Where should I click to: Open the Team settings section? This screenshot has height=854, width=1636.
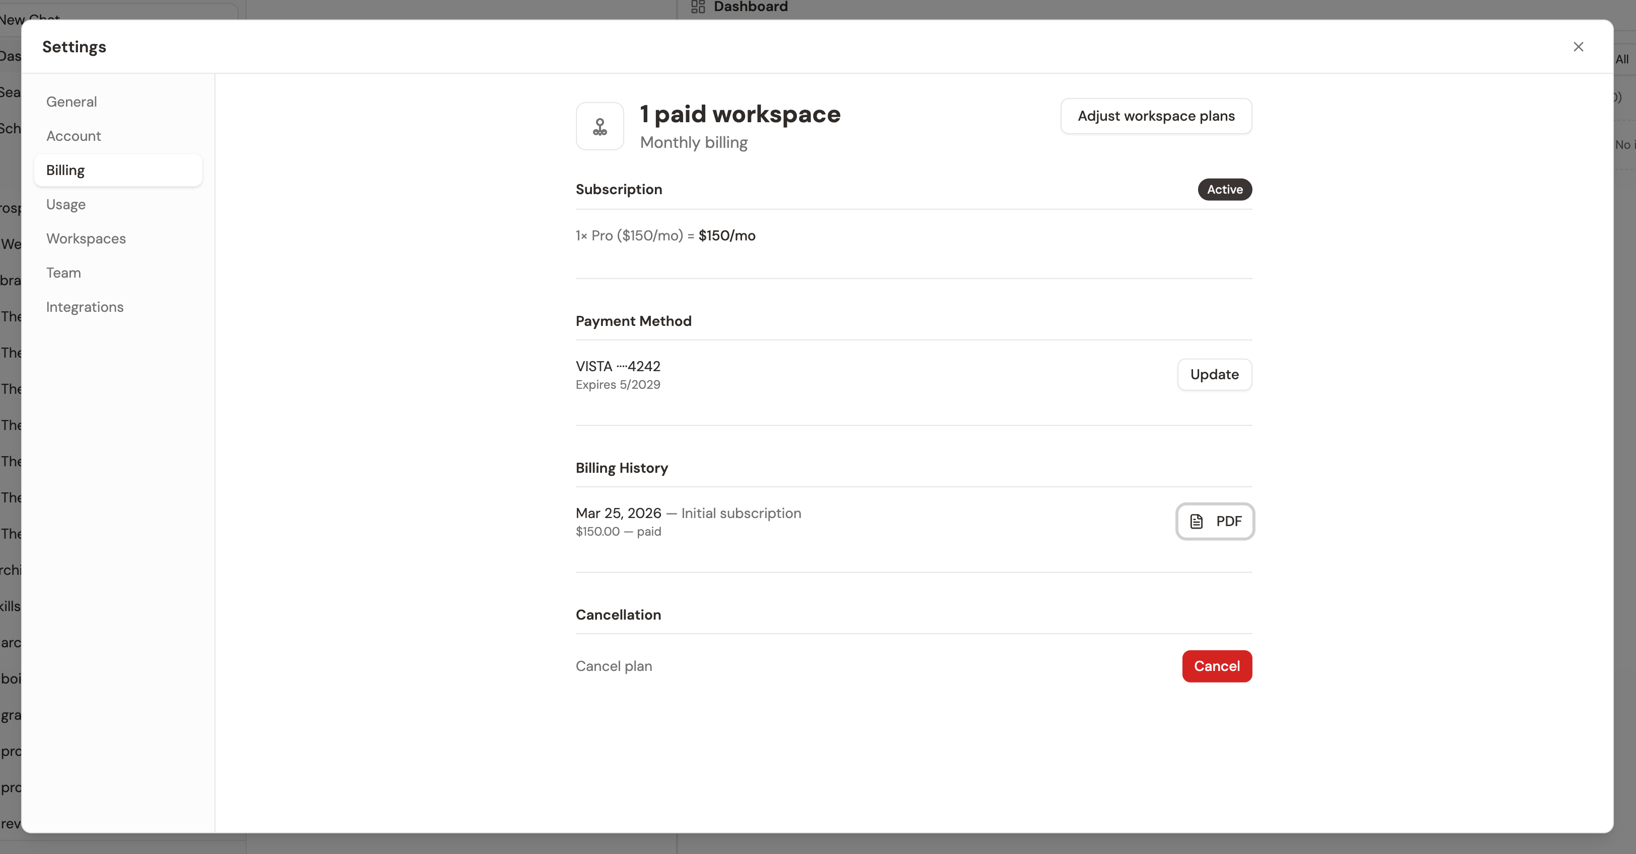63,272
